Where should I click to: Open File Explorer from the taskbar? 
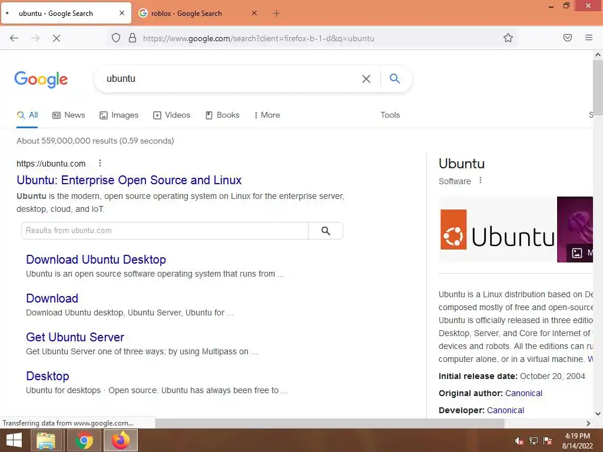[46, 440]
